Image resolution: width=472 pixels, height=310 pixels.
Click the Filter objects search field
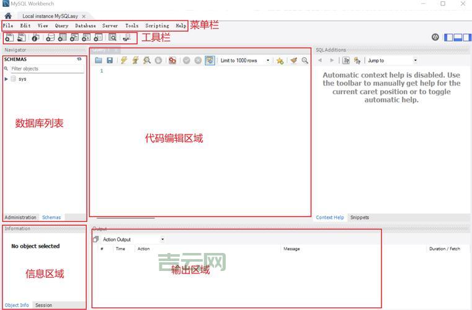(x=47, y=69)
